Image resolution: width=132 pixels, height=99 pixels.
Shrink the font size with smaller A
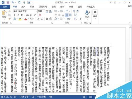pos(42,19)
